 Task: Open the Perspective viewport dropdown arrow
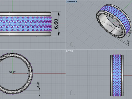76,1
